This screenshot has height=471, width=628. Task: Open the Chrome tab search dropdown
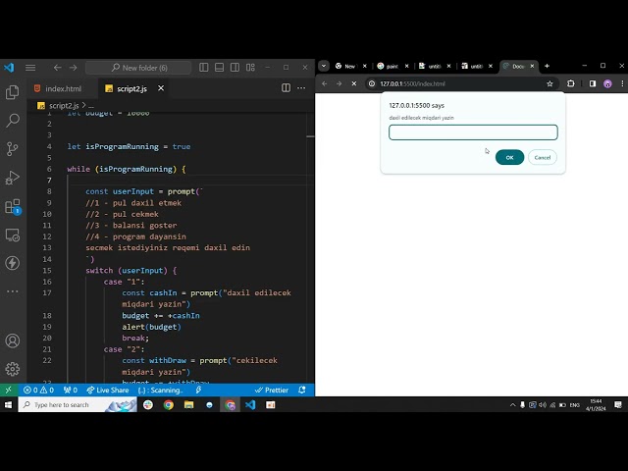[324, 66]
